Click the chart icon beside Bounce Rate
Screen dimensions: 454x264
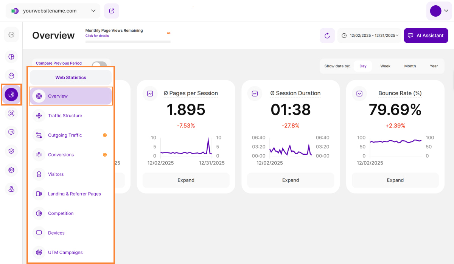[359, 93]
